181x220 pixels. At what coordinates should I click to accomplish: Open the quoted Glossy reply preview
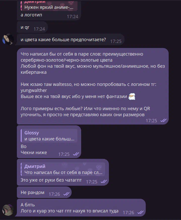click(x=49, y=136)
